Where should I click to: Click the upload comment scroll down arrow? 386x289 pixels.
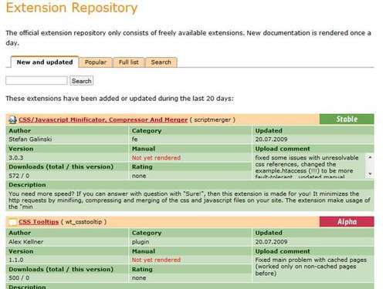click(370, 174)
